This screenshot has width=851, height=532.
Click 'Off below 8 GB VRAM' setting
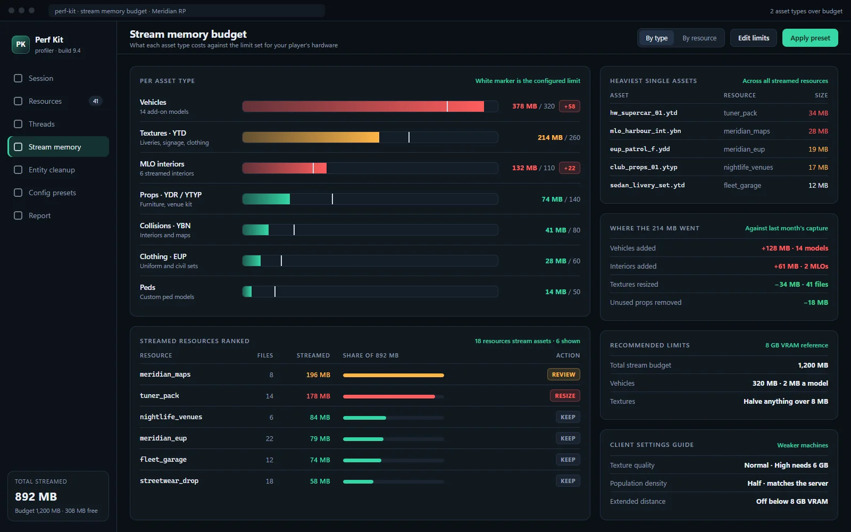pos(792,501)
